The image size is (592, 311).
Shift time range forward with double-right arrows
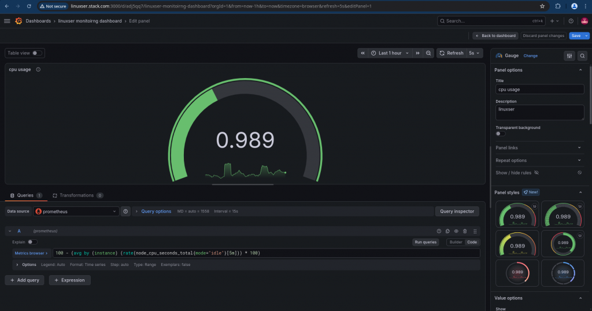pyautogui.click(x=417, y=53)
